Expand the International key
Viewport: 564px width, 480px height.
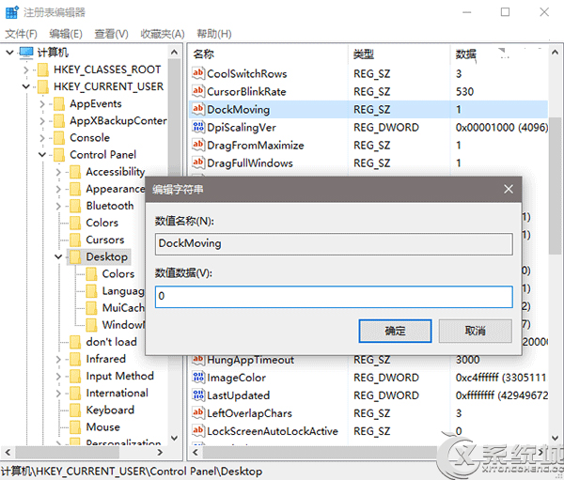pyautogui.click(x=58, y=394)
